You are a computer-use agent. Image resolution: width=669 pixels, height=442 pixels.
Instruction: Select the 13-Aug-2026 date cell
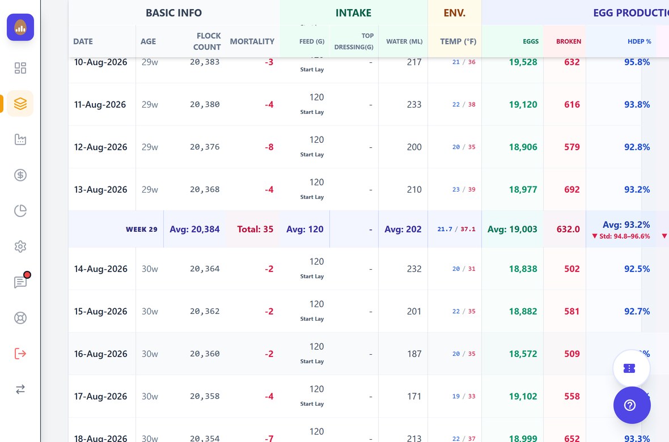click(x=101, y=189)
